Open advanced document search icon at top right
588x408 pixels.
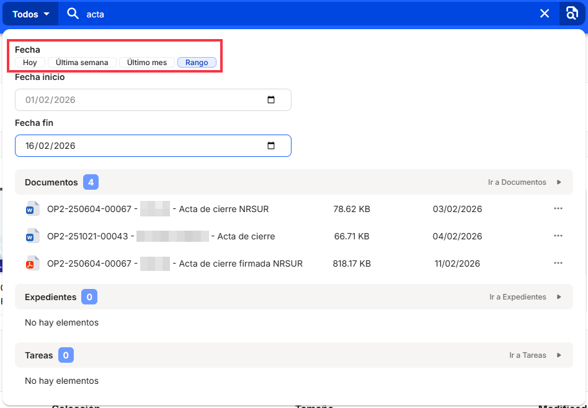[x=572, y=14]
